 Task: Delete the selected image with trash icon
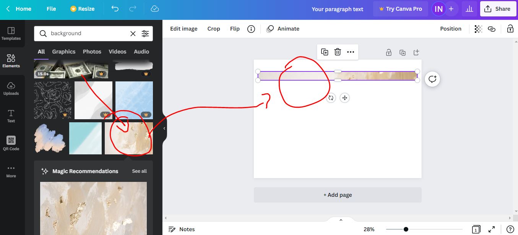click(338, 52)
